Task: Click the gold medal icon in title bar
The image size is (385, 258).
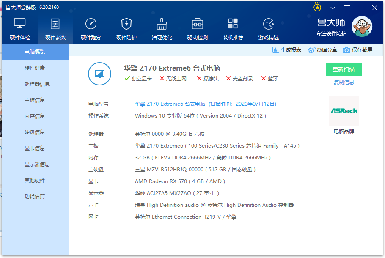Action: pyautogui.click(x=317, y=7)
